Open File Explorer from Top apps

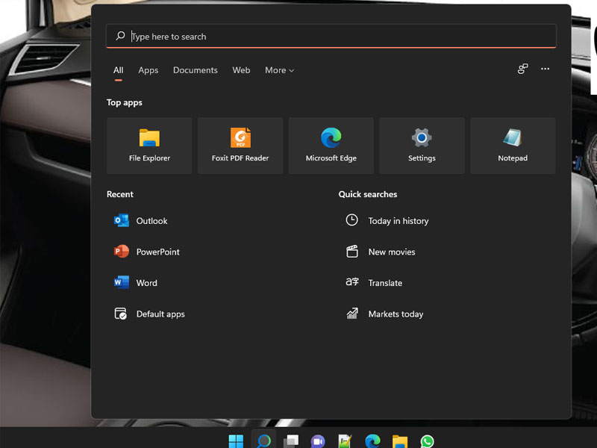[149, 146]
